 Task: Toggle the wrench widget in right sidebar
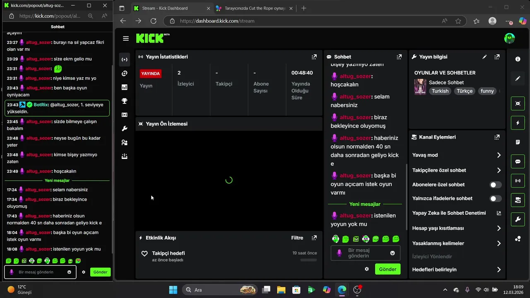pyautogui.click(x=518, y=219)
